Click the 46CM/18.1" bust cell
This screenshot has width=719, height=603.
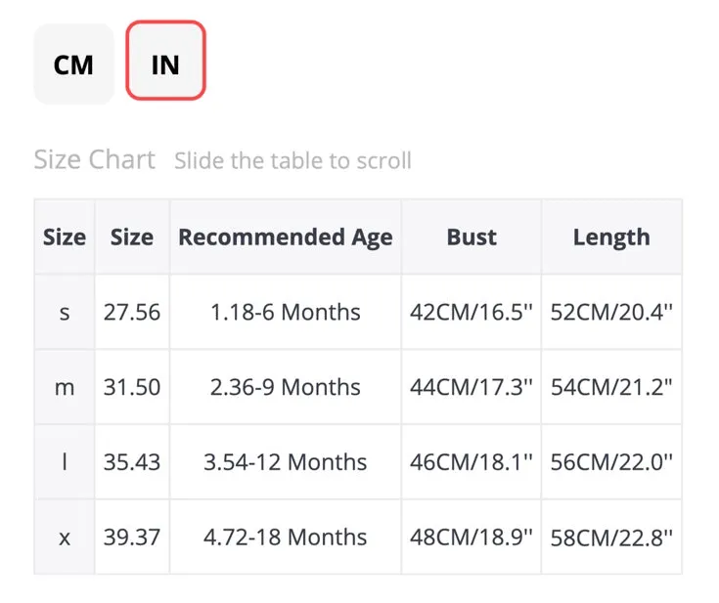point(472,462)
